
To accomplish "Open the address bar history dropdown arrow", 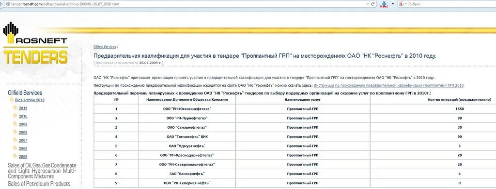I will tap(367, 4).
